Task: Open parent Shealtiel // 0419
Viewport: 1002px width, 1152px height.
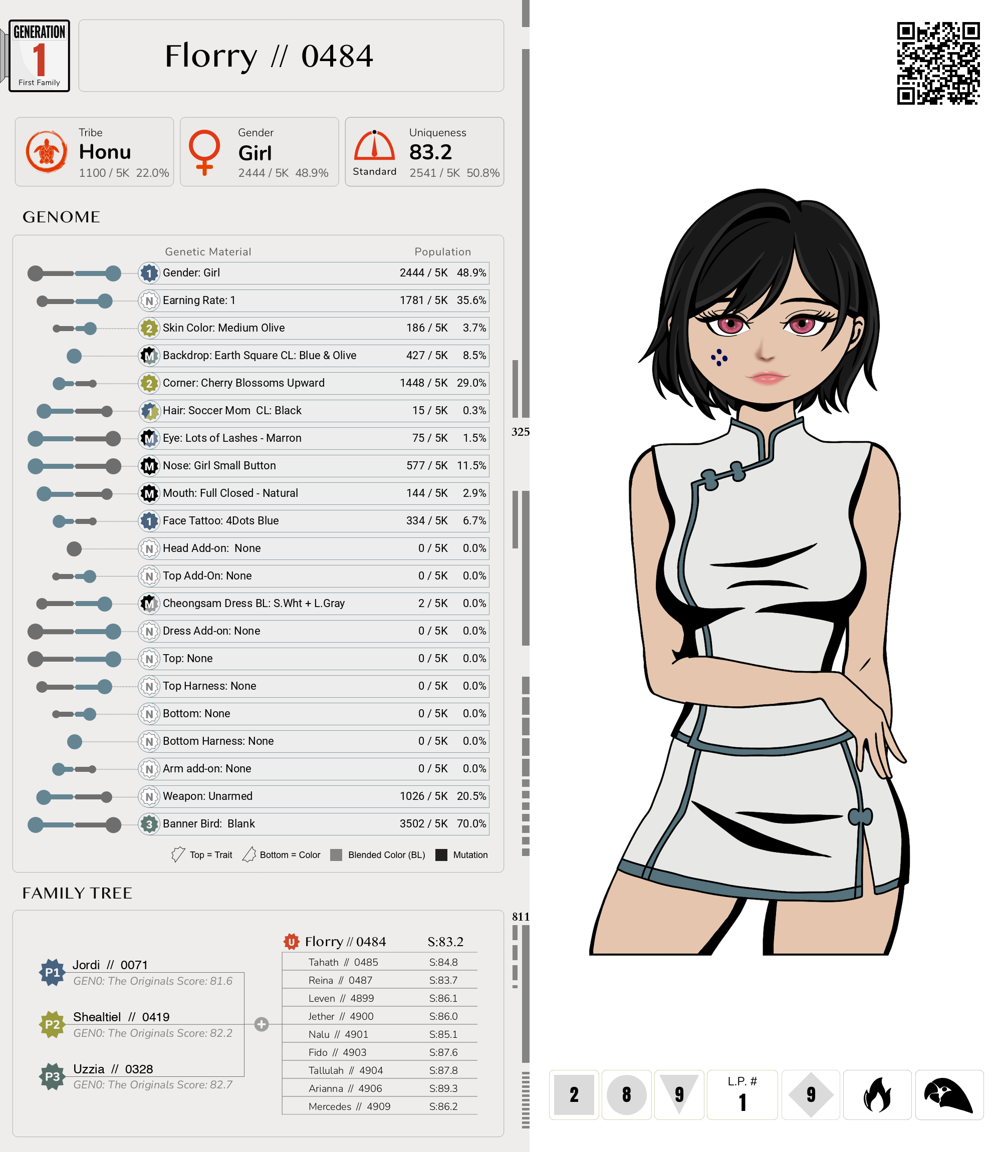Action: (121, 1017)
